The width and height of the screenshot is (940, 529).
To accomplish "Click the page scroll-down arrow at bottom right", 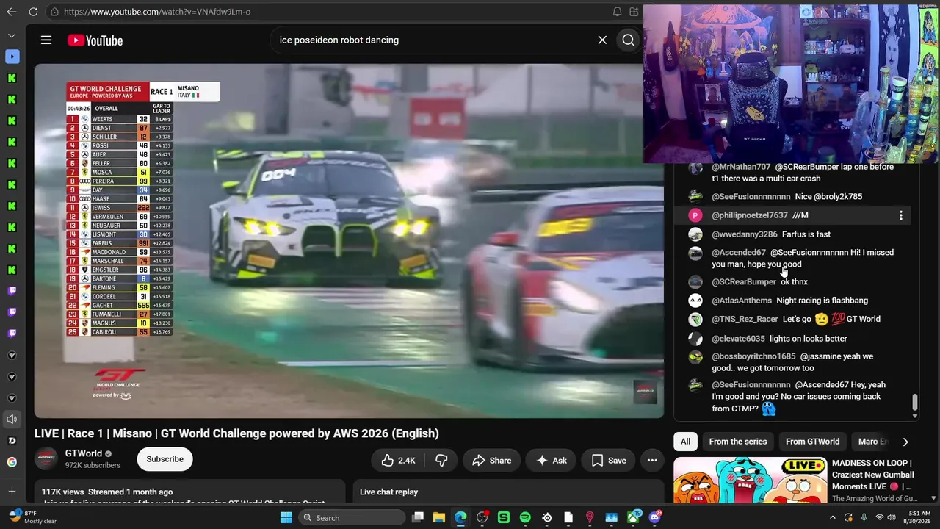I will tap(933, 497).
